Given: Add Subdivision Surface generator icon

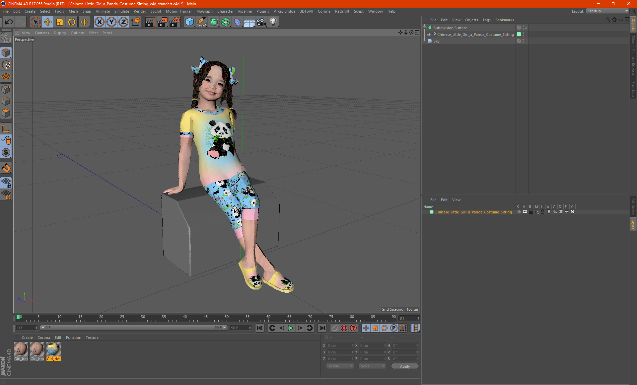Looking at the screenshot, I should 214,22.
